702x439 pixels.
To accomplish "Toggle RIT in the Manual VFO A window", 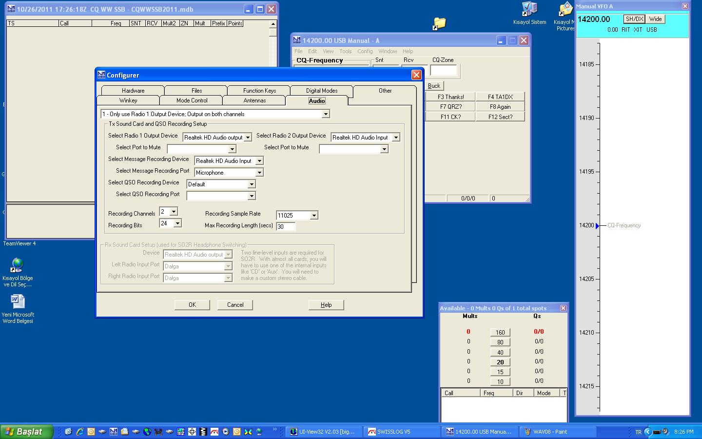I will [x=625, y=30].
